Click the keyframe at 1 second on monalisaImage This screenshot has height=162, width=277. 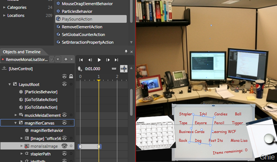pos(99,146)
